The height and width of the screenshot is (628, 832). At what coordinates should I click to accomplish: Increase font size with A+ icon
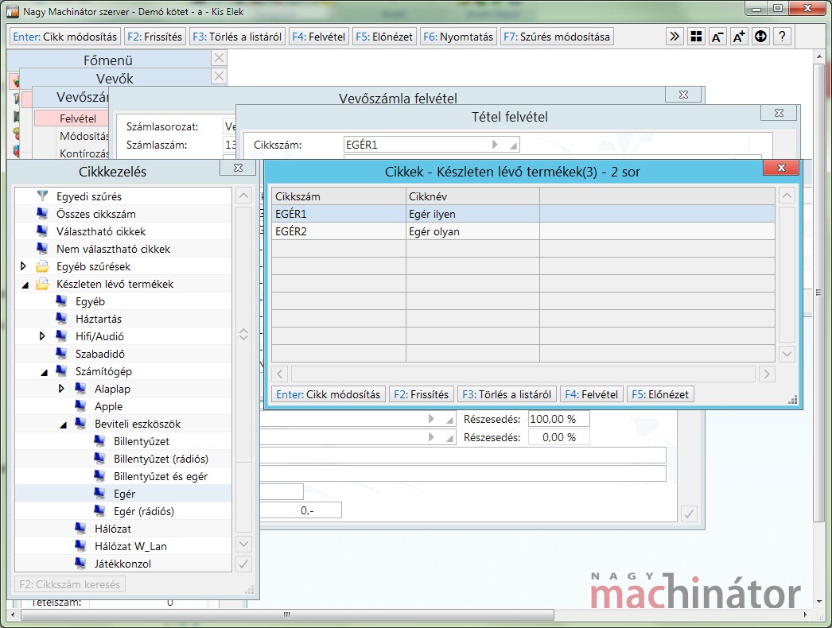coord(739,37)
